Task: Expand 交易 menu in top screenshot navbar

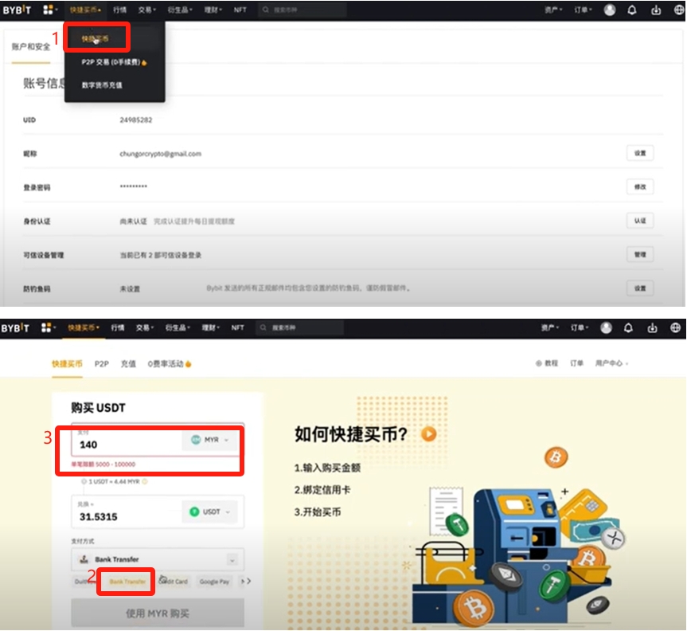Action: [146, 10]
